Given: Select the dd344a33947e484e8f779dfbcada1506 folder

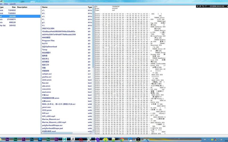Looking at the screenshot, I should tap(59, 34).
